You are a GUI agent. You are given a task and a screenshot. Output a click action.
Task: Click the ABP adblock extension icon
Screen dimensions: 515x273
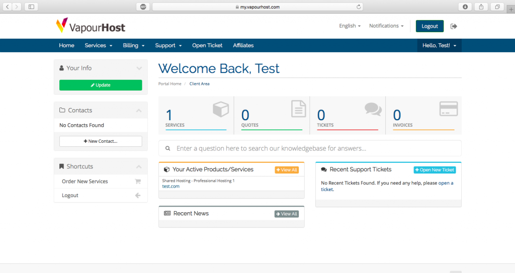point(143,7)
